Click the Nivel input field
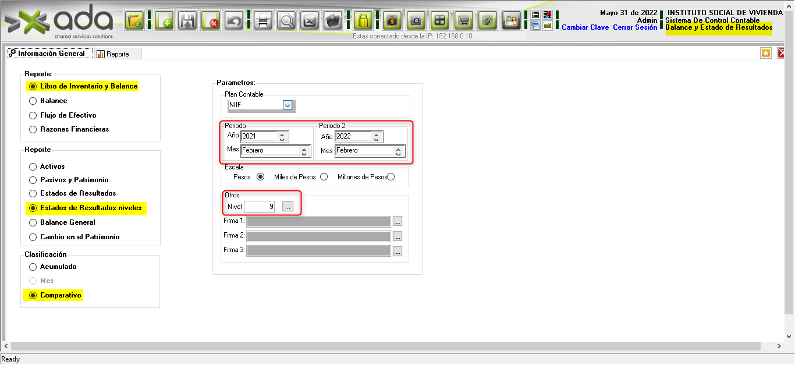This screenshot has width=795, height=365. [x=260, y=207]
